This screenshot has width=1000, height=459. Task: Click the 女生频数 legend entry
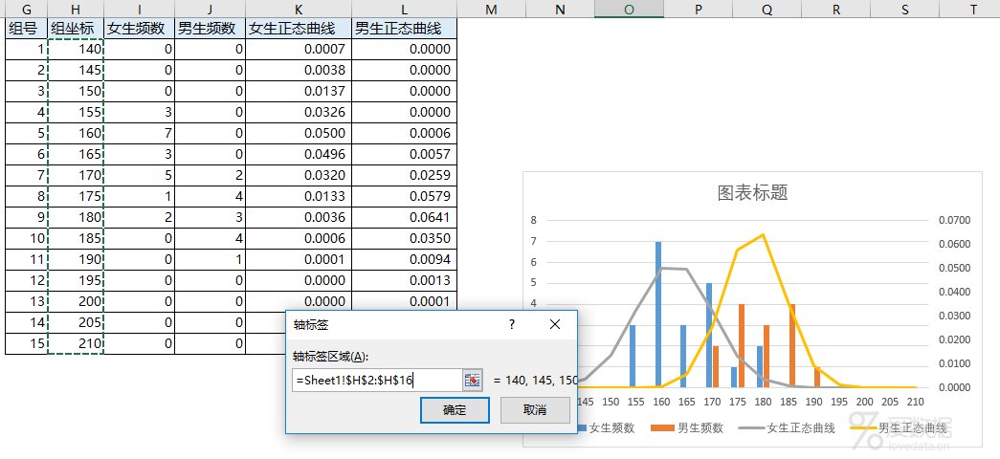click(x=606, y=427)
